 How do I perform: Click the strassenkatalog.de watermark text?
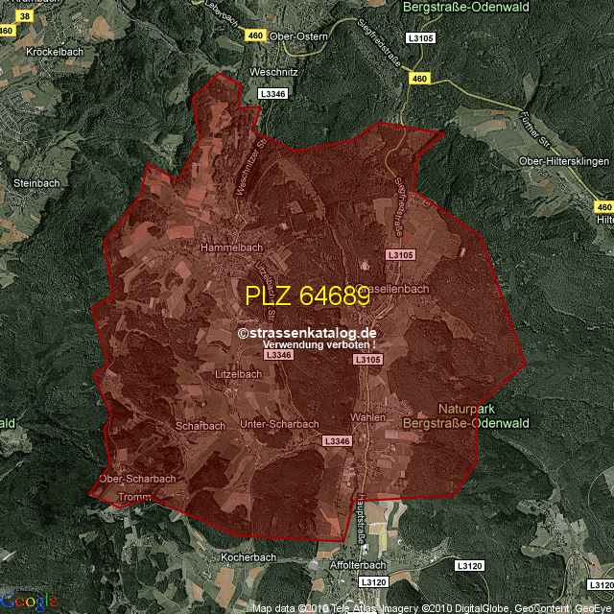coord(307,332)
